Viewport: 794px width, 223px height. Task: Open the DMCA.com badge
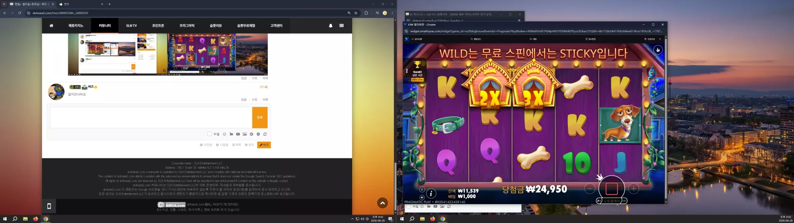click(172, 205)
